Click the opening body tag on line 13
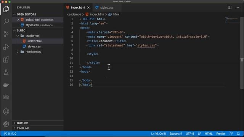The image size is (244, 137). pyautogui.click(x=85, y=72)
